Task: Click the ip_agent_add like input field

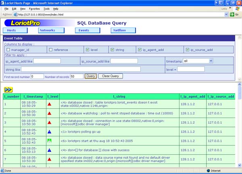Action: click(x=47, y=61)
